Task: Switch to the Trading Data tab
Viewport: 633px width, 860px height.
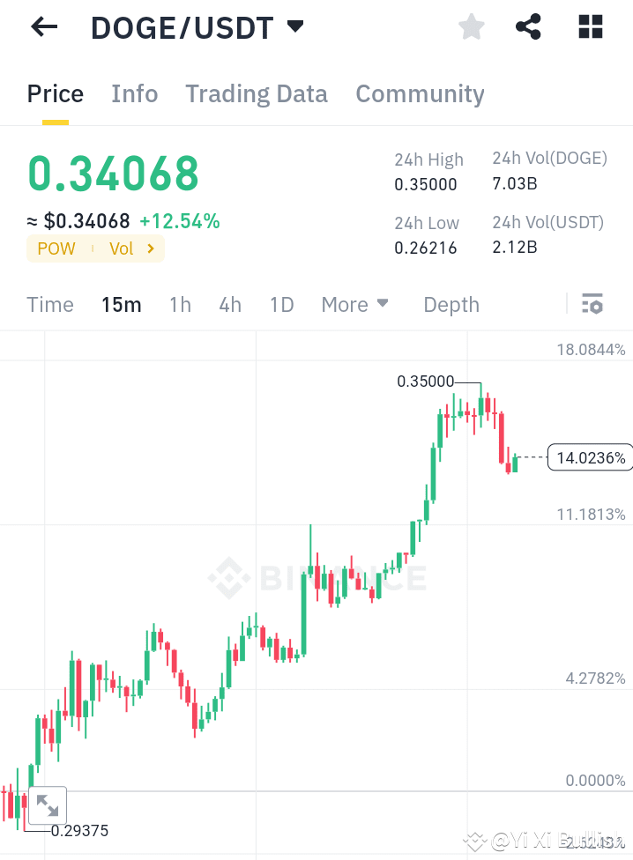Action: [256, 93]
